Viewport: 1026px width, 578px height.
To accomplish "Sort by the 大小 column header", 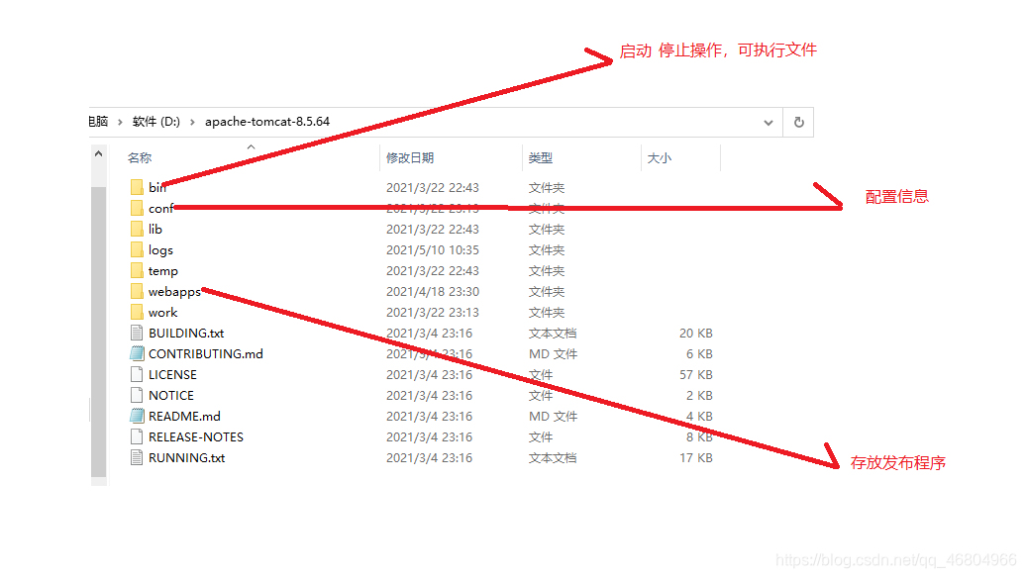I will [659, 158].
